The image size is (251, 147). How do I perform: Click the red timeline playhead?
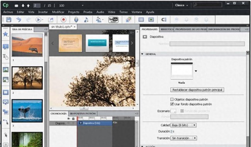78,118
